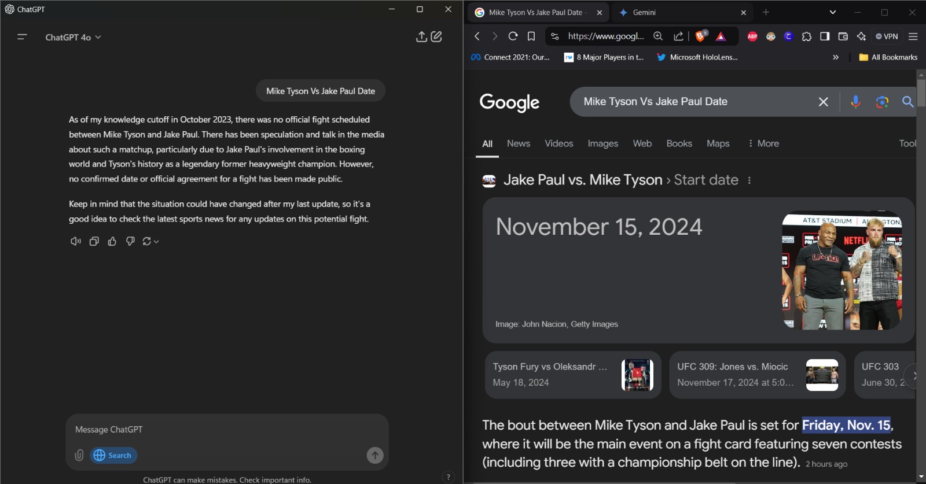Image resolution: width=926 pixels, height=484 pixels.
Task: Toggle the VPN button
Action: pyautogui.click(x=887, y=36)
